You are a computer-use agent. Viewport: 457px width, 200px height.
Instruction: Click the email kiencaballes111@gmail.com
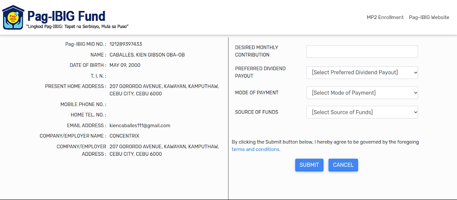140,125
